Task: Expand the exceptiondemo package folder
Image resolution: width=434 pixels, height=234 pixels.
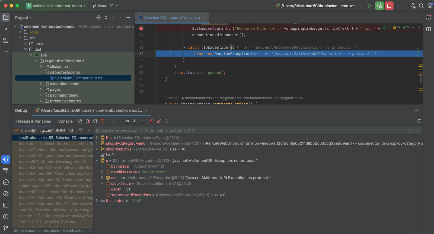Action: point(41,84)
